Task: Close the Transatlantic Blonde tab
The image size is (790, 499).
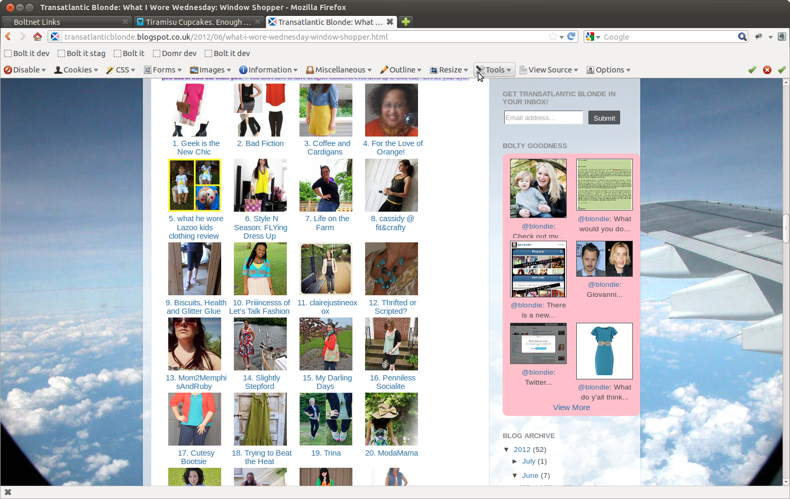Action: (x=390, y=22)
